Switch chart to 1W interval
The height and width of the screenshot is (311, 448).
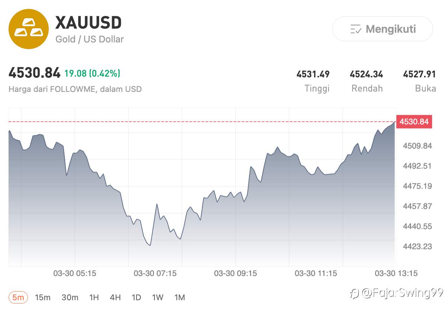[158, 297]
